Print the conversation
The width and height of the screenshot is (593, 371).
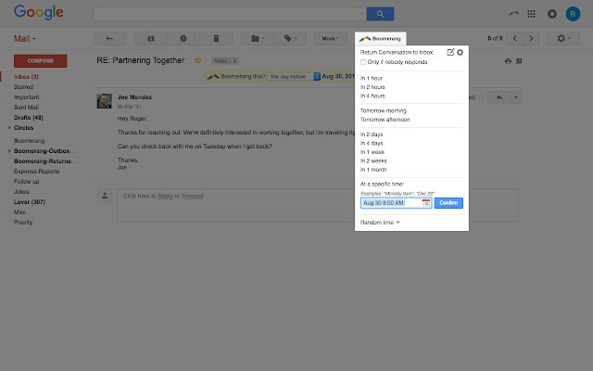508,61
